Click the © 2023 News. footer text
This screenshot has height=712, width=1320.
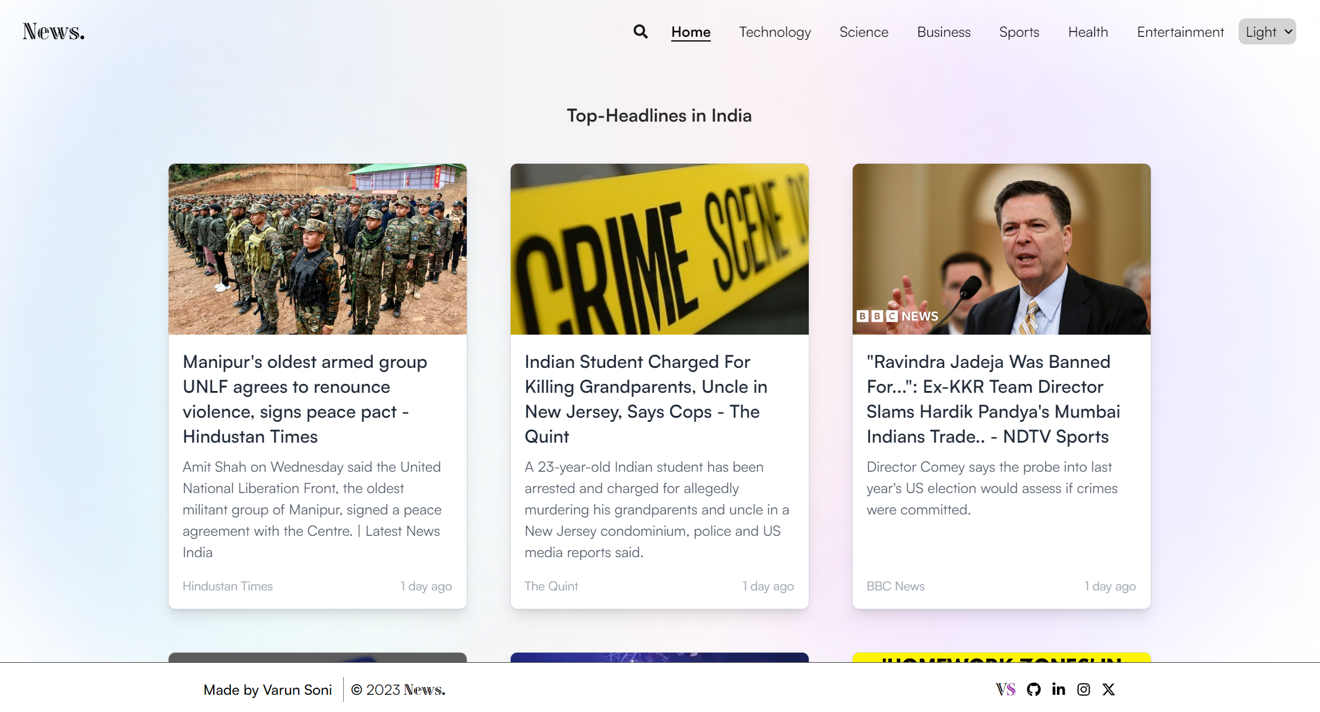click(x=398, y=690)
